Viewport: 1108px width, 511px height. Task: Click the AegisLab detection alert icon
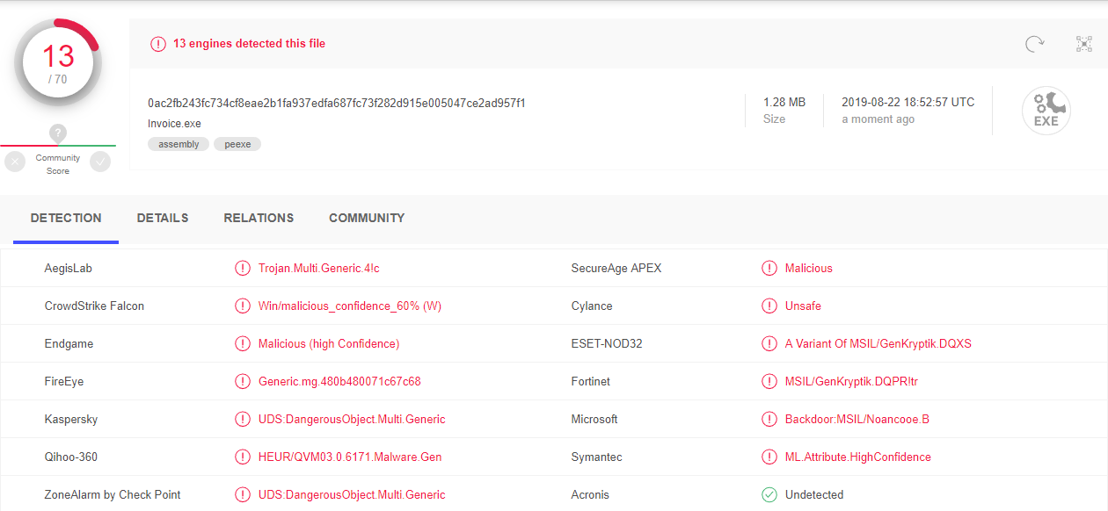click(243, 269)
